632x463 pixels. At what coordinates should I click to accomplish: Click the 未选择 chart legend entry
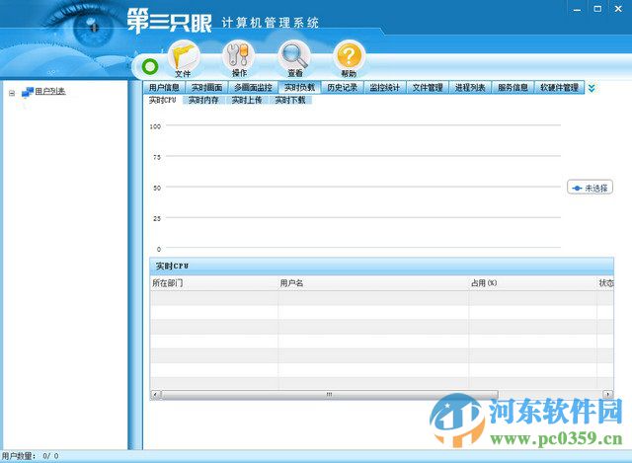(x=591, y=188)
